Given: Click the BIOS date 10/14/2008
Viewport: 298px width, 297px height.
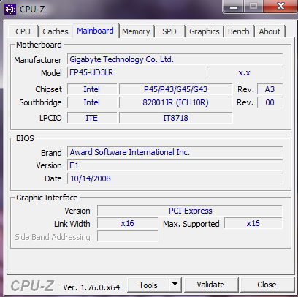Looking at the screenshot, I should (x=175, y=178).
